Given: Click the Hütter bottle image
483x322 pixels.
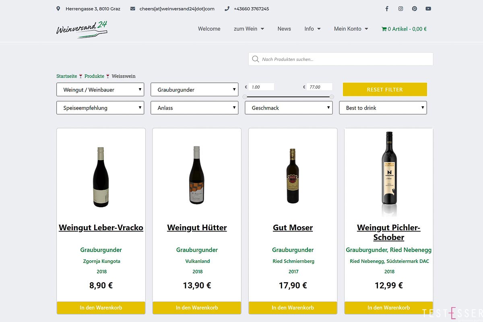Looking at the screenshot, I should tap(197, 175).
